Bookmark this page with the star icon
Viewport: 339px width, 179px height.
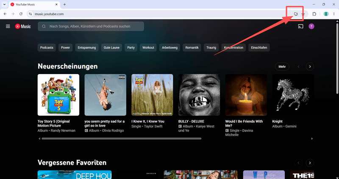click(303, 14)
